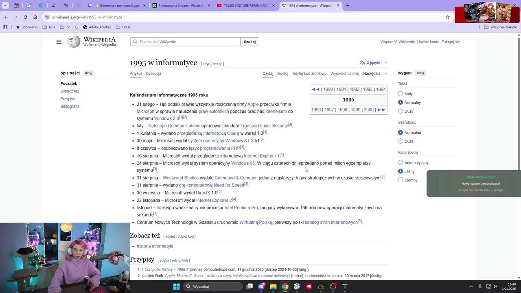The width and height of the screenshot is (521, 293).
Task: Select the Duży text size option
Action: [401, 111]
